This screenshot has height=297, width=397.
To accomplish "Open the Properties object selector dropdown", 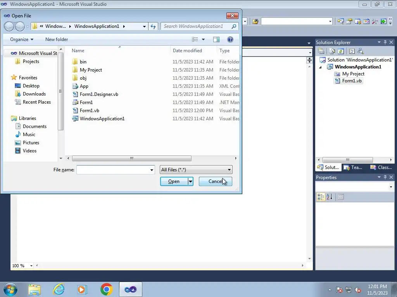I will pos(391,187).
